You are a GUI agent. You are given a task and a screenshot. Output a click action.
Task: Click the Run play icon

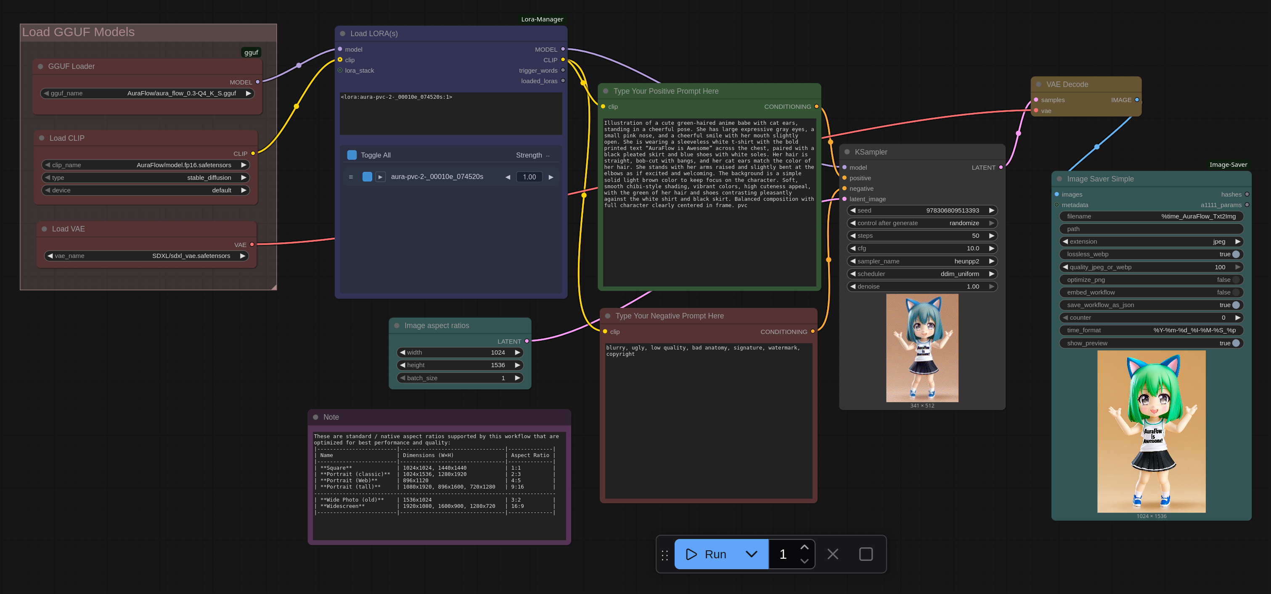coord(691,554)
